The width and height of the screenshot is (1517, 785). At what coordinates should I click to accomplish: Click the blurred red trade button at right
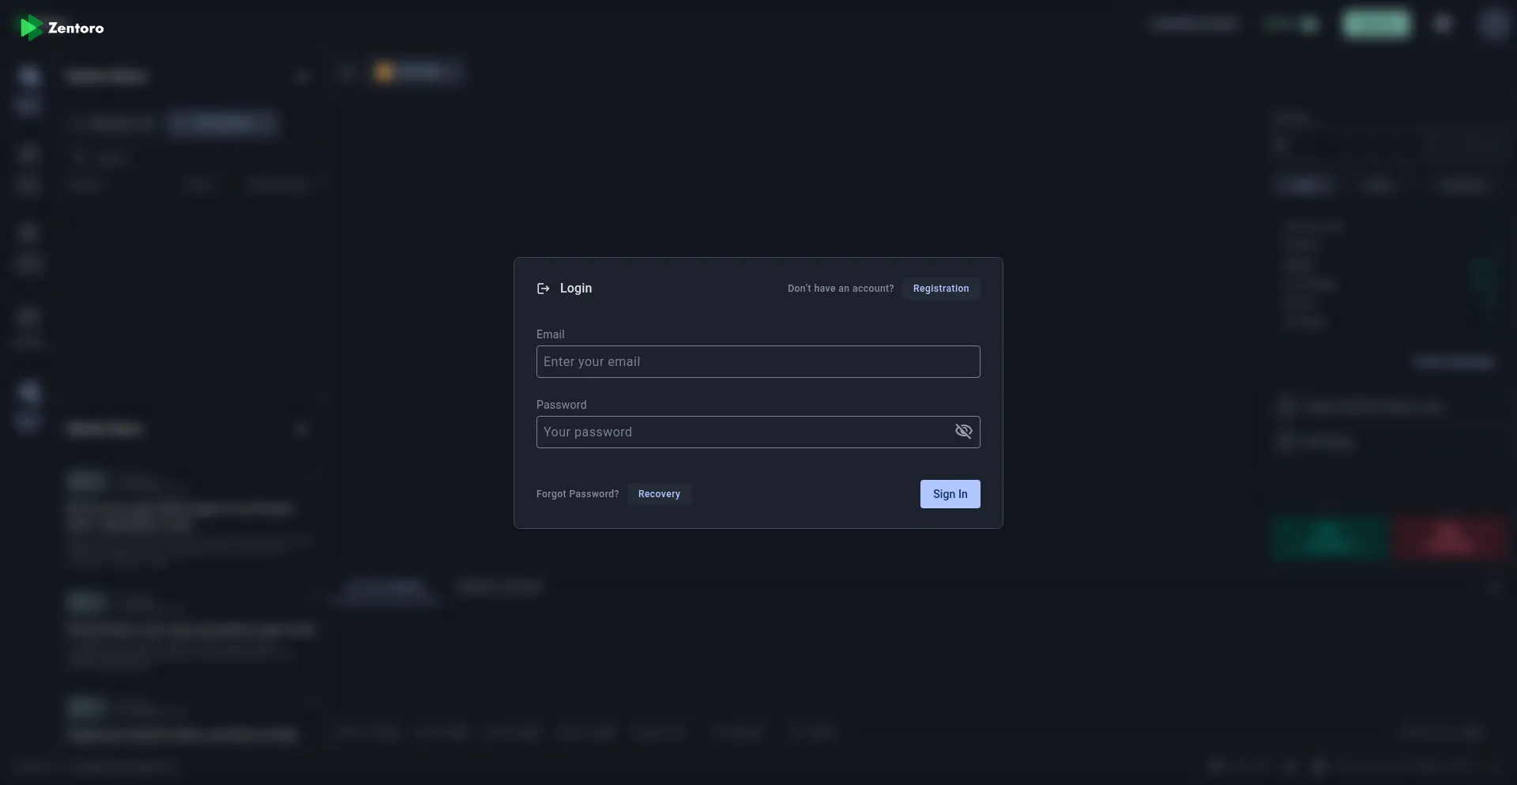point(1450,538)
